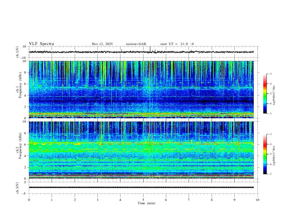Click the ch.1 spectrogram panel
Viewport: 290px width, 224px height.
(x=141, y=89)
